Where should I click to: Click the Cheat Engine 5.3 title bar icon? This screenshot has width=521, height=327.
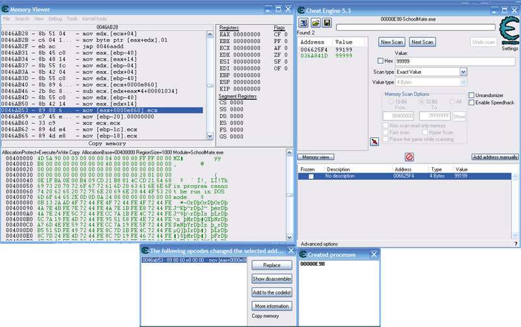coord(302,10)
